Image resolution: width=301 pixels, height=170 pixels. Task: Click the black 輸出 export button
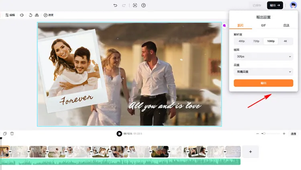[x=275, y=5]
